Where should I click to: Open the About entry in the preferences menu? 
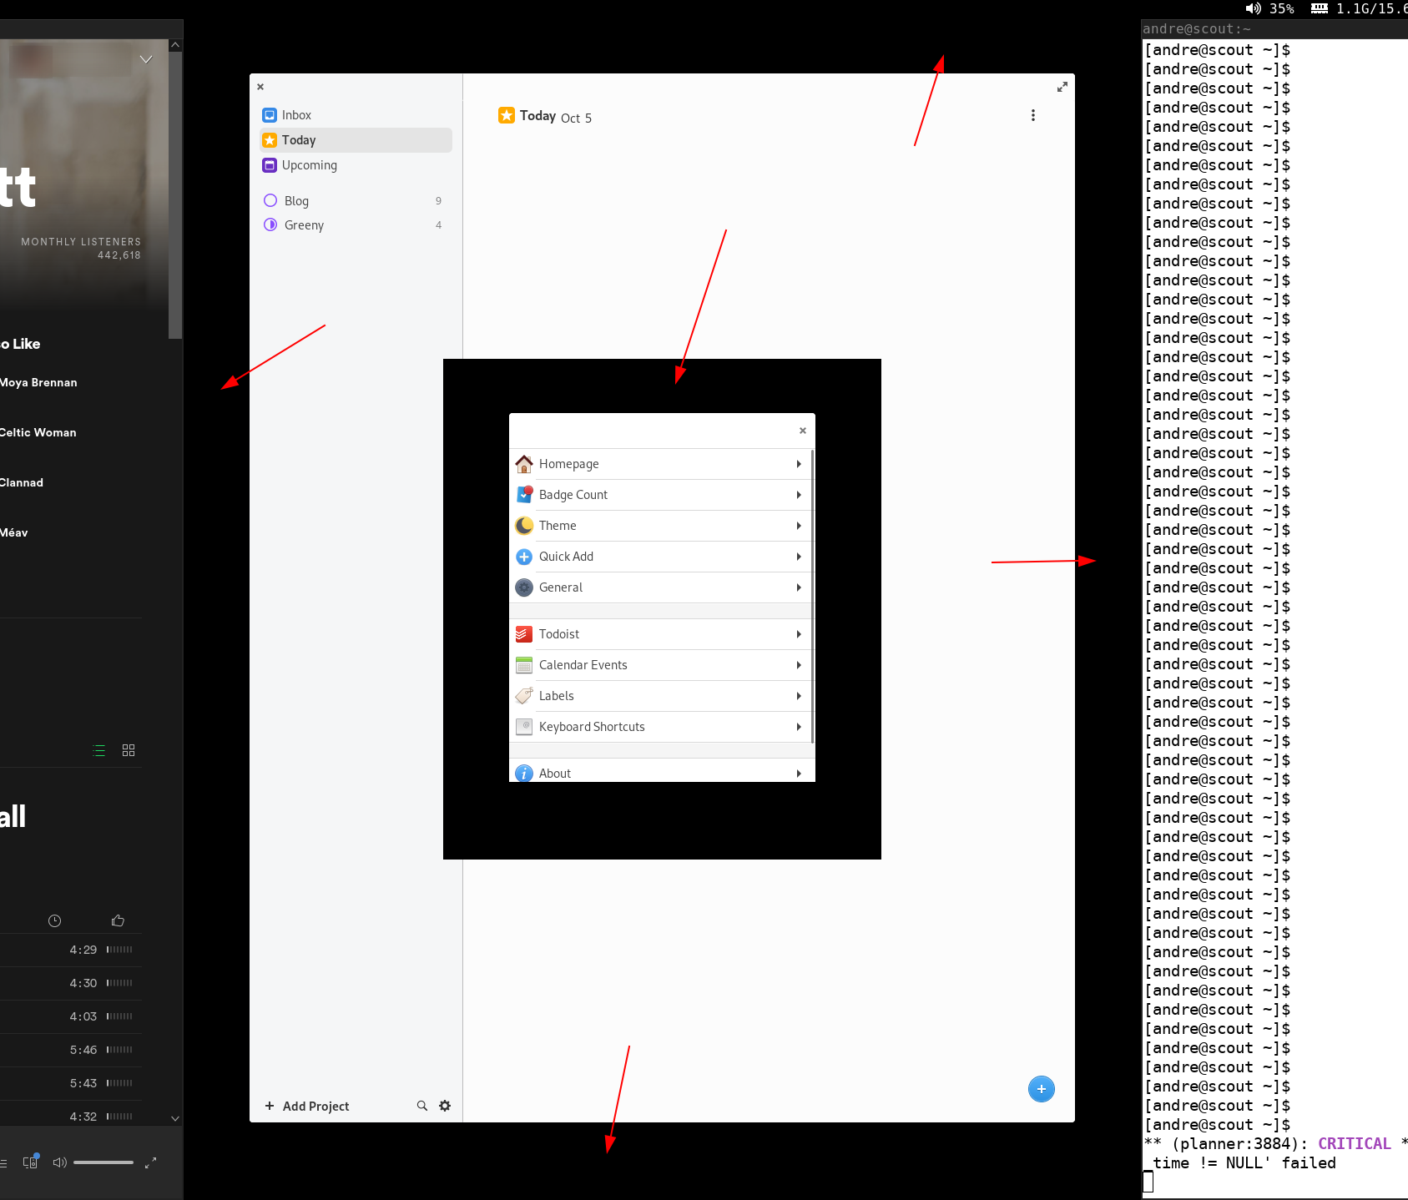tap(555, 773)
